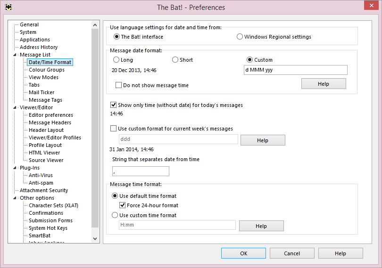Open the System preferences page

pos(28,32)
